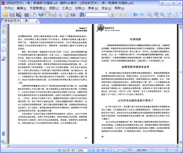Go to last page button
183x153 pixels.
click(x=98, y=150)
